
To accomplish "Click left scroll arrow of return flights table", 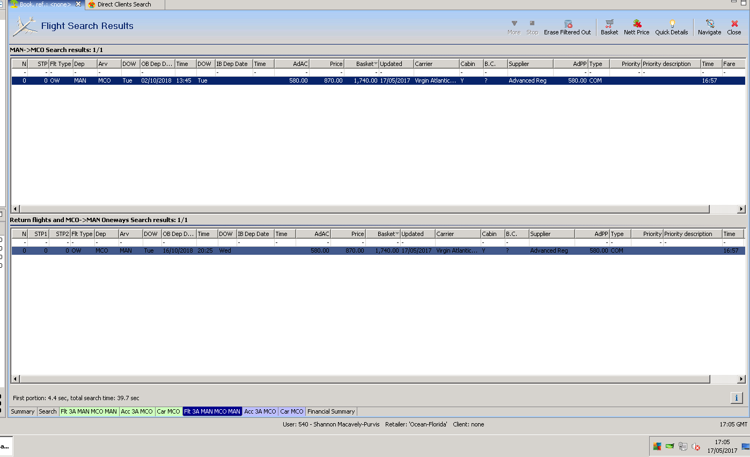I will pyautogui.click(x=15, y=379).
